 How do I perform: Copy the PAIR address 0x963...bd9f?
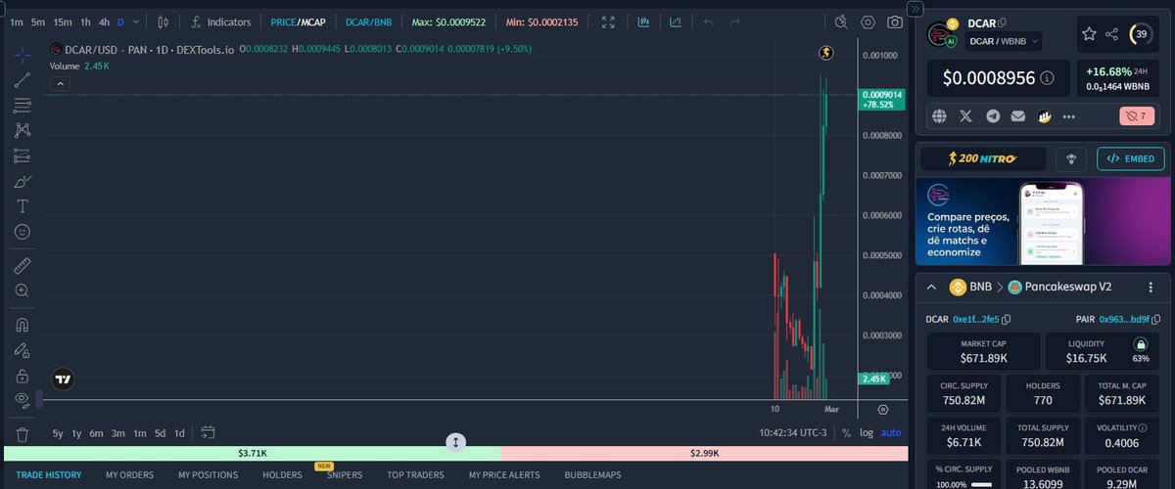(1156, 320)
